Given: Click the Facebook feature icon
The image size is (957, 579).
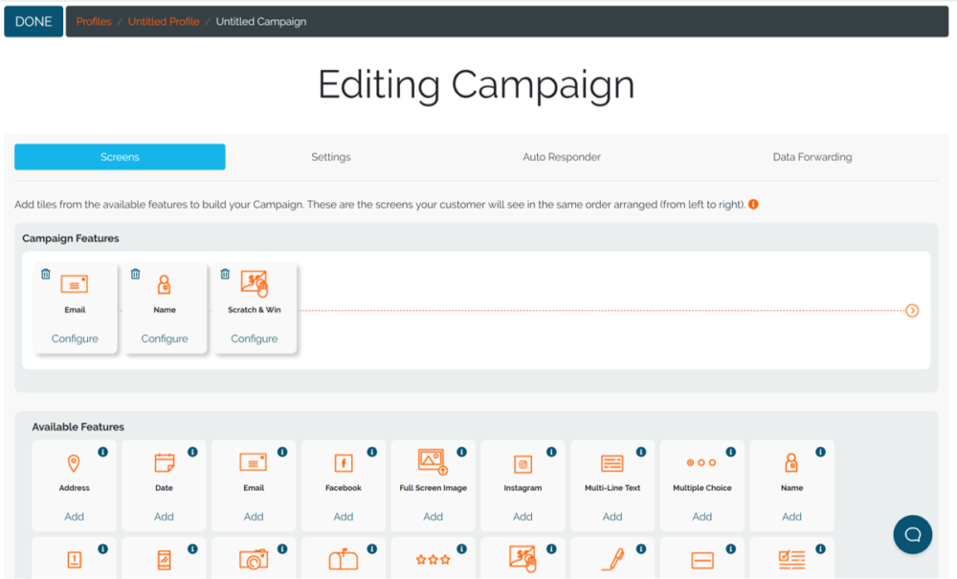Looking at the screenshot, I should pyautogui.click(x=343, y=463).
